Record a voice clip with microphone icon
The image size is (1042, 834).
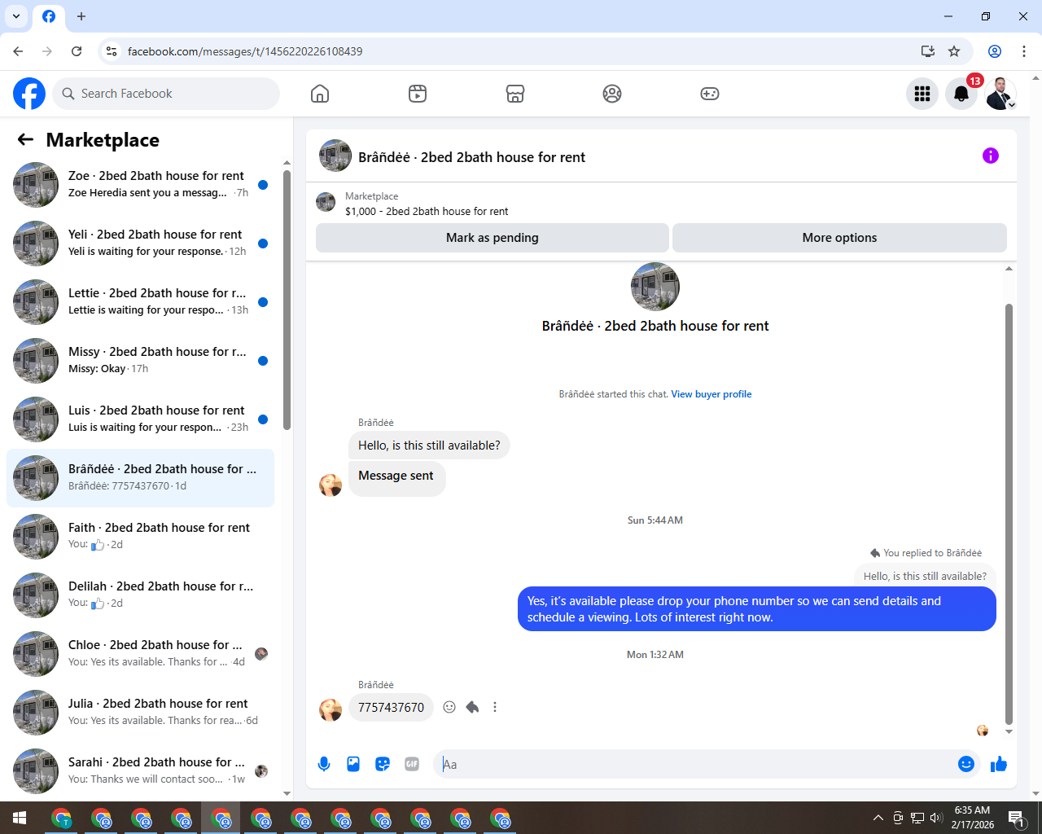pos(324,764)
